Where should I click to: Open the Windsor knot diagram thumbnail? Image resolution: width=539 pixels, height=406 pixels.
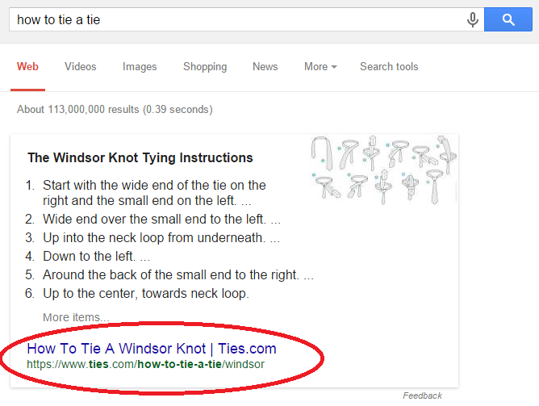click(383, 170)
